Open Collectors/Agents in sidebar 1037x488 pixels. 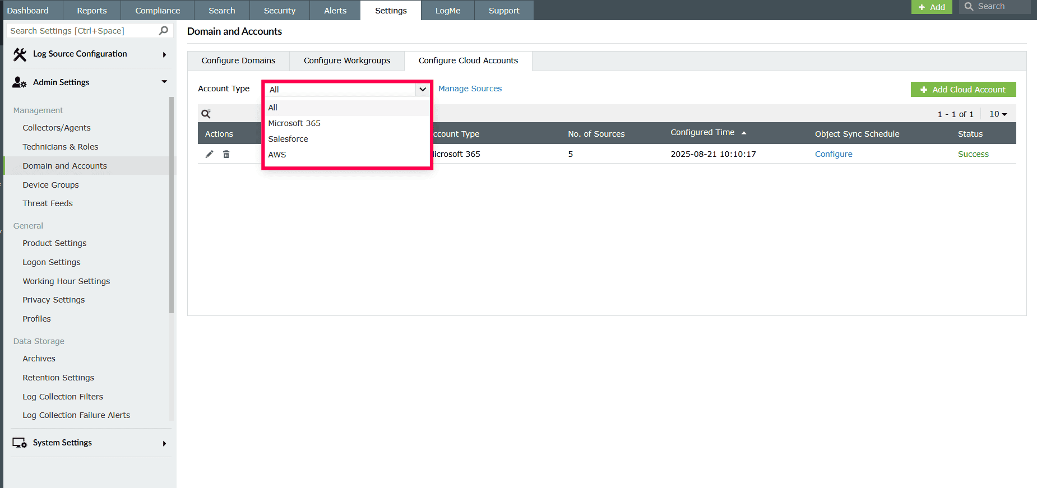click(x=57, y=128)
